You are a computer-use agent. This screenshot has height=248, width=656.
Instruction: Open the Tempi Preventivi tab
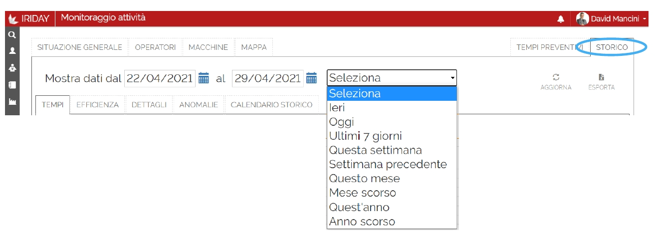(x=549, y=47)
